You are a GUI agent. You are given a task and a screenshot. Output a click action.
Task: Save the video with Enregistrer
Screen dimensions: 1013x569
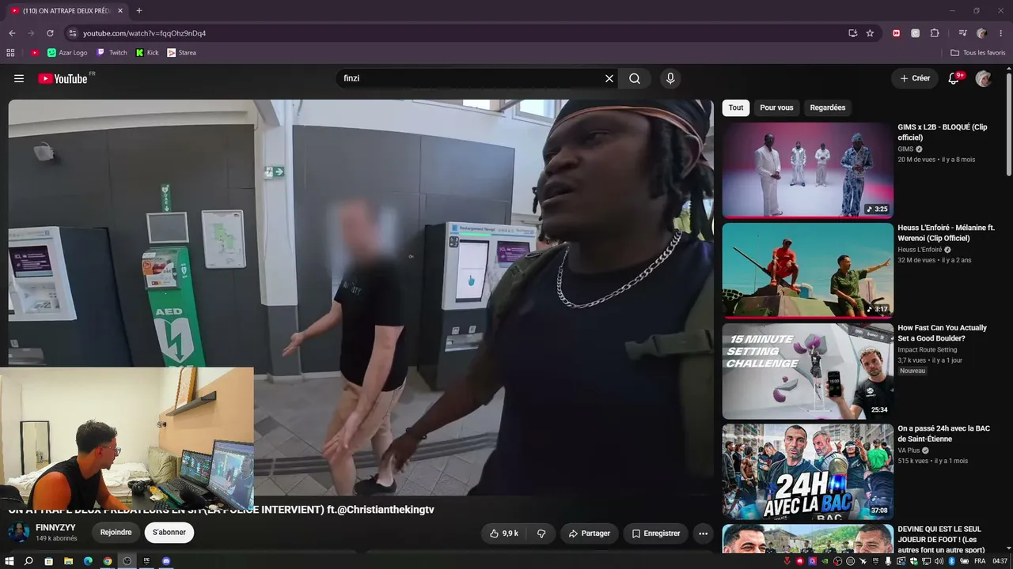pyautogui.click(x=655, y=533)
